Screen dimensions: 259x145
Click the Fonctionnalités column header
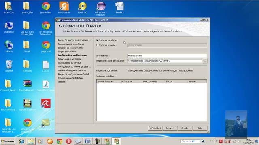(153, 81)
